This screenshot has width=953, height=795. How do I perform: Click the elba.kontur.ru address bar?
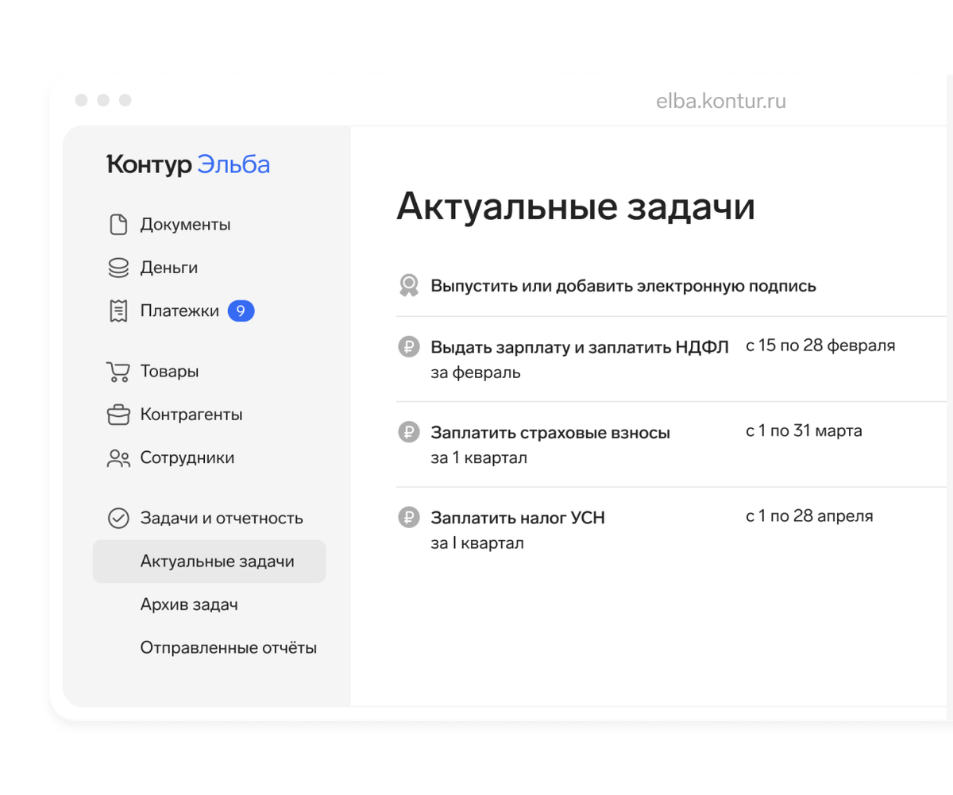[x=721, y=101]
